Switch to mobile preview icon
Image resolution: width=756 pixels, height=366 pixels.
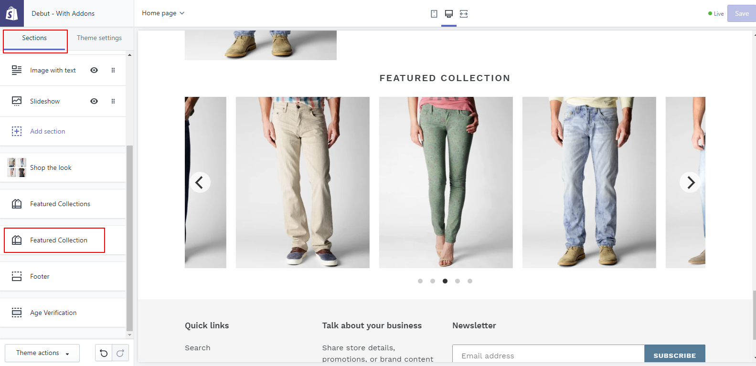tap(434, 14)
